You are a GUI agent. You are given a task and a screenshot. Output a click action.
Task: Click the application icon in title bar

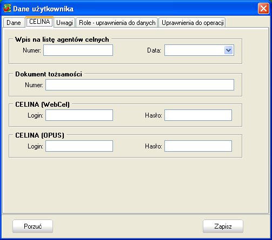[7, 8]
